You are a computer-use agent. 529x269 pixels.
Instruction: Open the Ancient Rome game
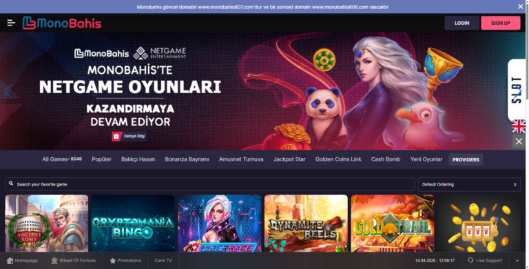[47, 223]
